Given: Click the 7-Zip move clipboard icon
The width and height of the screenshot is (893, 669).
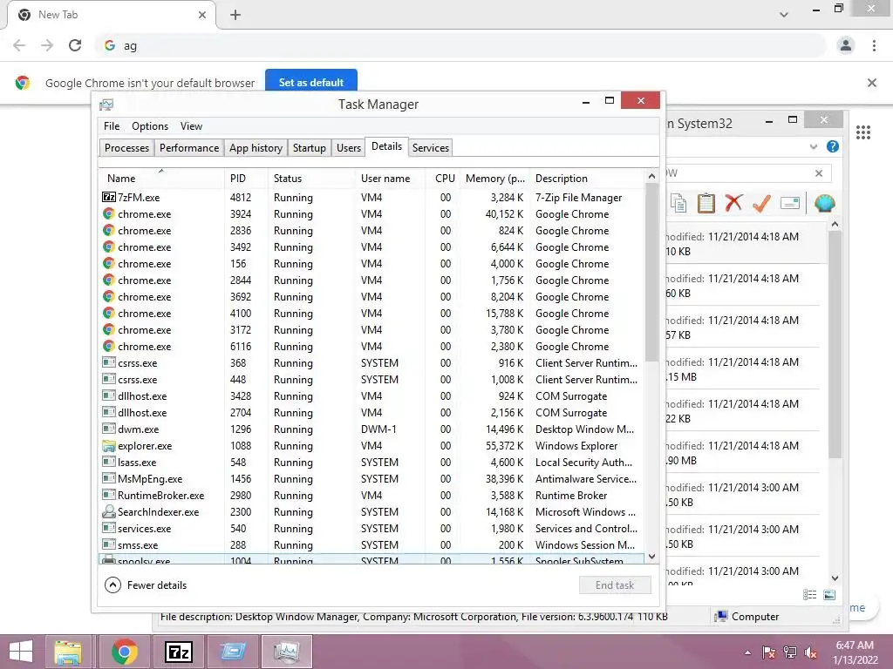Looking at the screenshot, I should click(x=706, y=203).
